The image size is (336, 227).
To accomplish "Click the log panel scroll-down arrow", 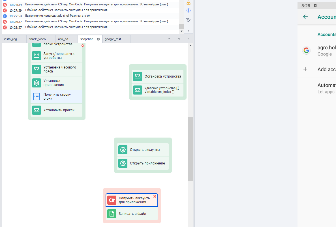I will coord(181,31).
